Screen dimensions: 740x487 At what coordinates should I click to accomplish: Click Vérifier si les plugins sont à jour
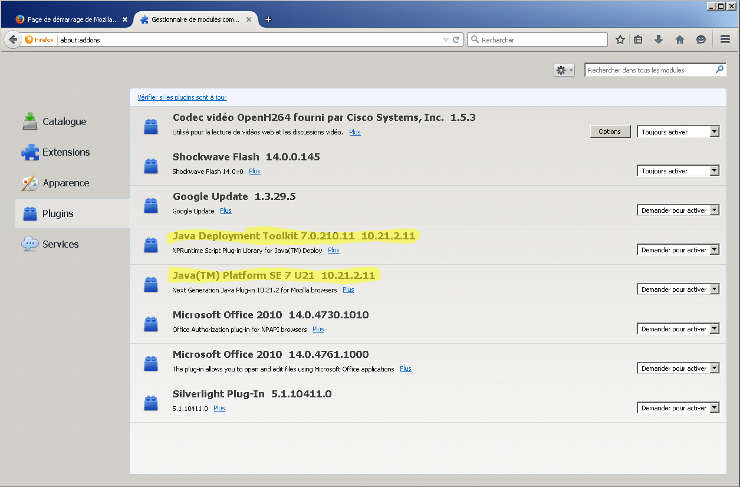182,97
